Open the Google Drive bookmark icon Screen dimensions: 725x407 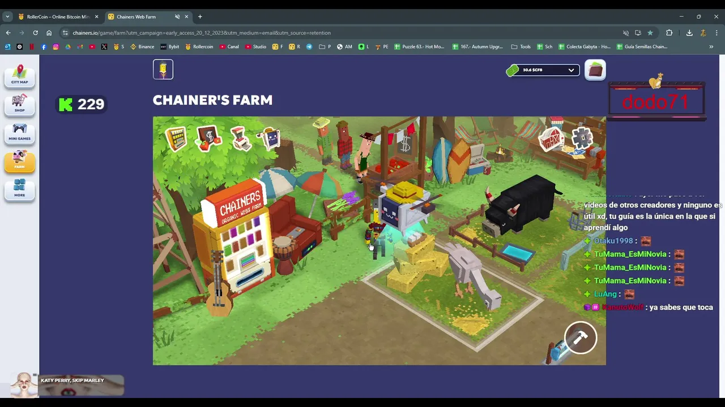click(68, 46)
